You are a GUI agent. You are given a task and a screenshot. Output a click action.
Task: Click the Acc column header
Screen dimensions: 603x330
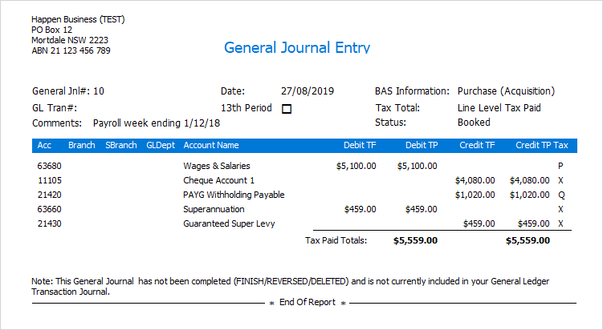[44, 146]
